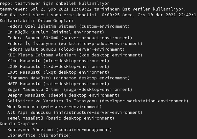The width and height of the screenshot is (197, 139).
Task: Select the Fedora Sunucu Sürümü line
Action: pyautogui.click(x=34, y=38)
